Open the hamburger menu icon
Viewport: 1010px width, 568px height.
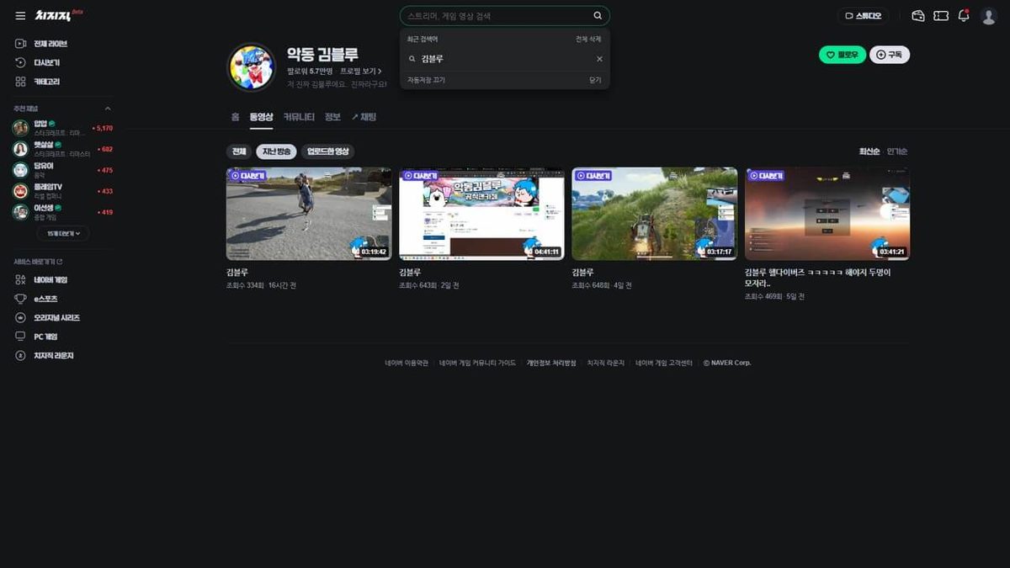(x=20, y=16)
